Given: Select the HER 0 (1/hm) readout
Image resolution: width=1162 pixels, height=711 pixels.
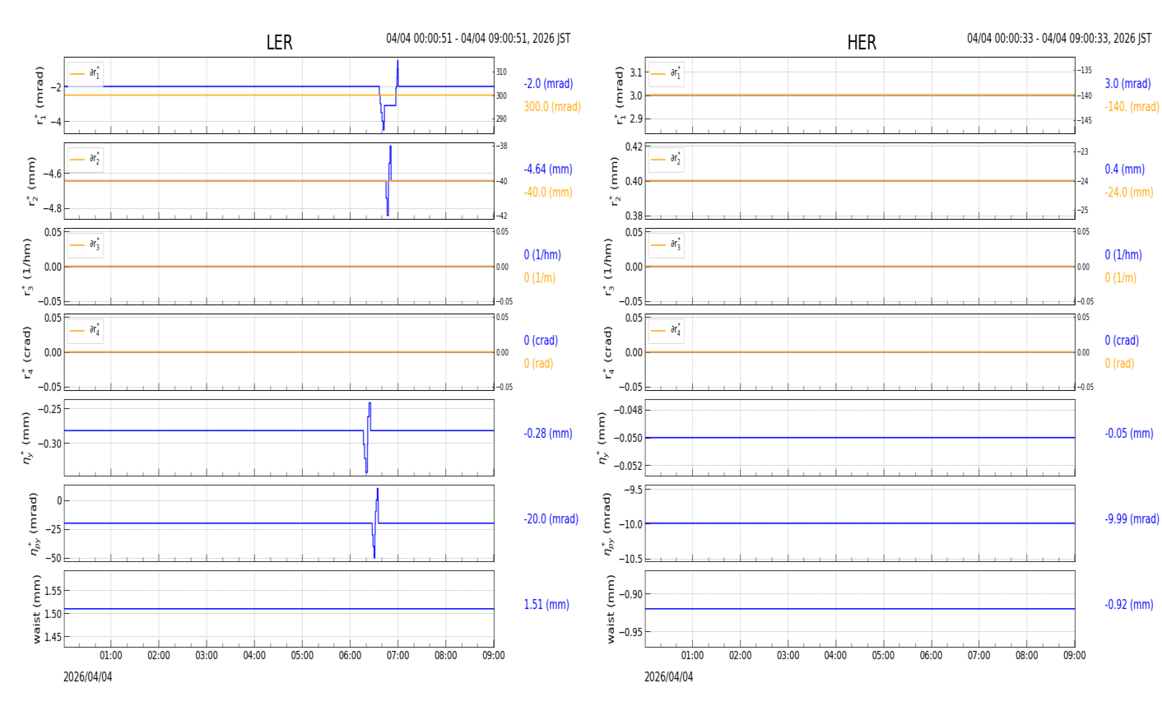Looking at the screenshot, I should (x=1123, y=255).
